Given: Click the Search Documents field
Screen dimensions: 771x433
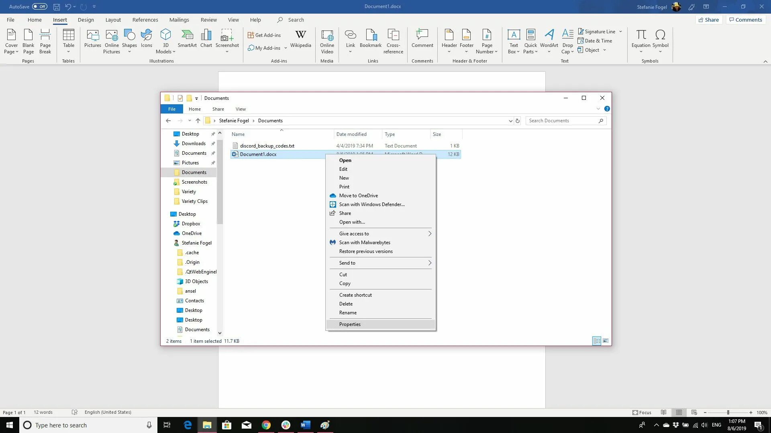Looking at the screenshot, I should tap(561, 121).
